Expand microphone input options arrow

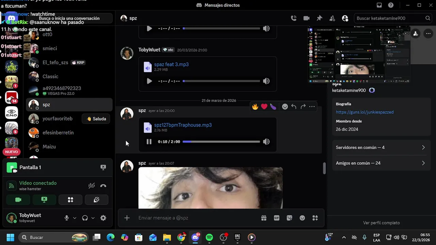tap(75, 218)
